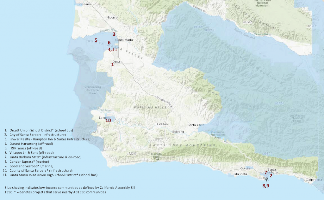Select the Solvang label on the map

click(178, 132)
